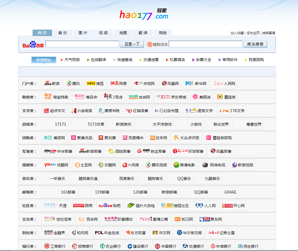298x251 pixels.
Task: Click the Sina 新浪 portal logo
Action: [x=48, y=83]
